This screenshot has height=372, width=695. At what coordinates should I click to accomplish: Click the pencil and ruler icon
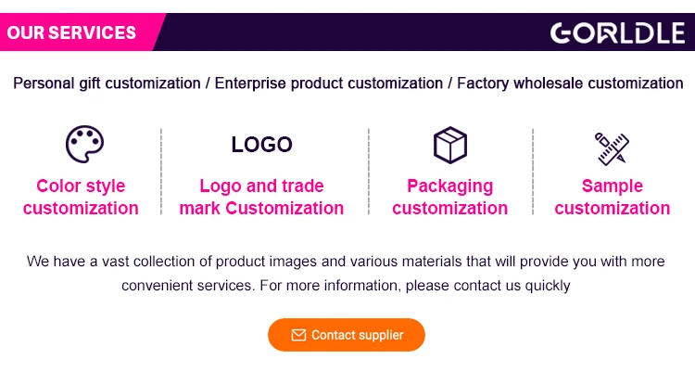pos(612,148)
